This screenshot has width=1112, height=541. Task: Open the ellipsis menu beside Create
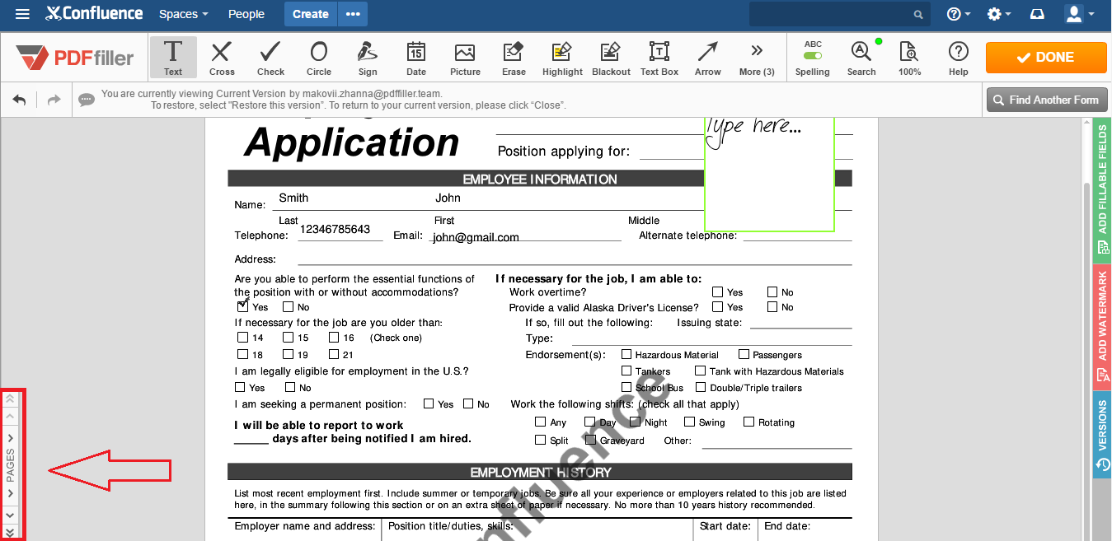pos(353,14)
